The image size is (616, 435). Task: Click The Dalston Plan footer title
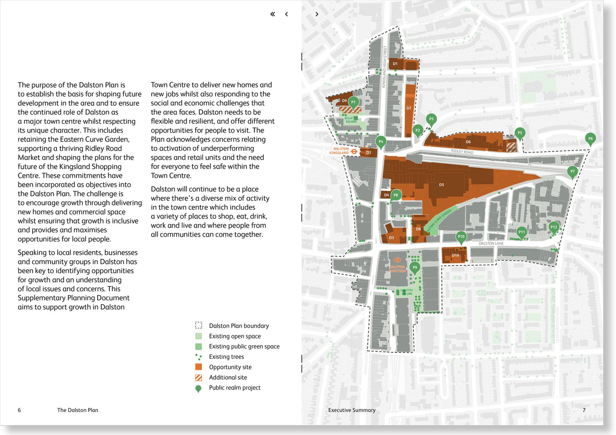pos(78,410)
